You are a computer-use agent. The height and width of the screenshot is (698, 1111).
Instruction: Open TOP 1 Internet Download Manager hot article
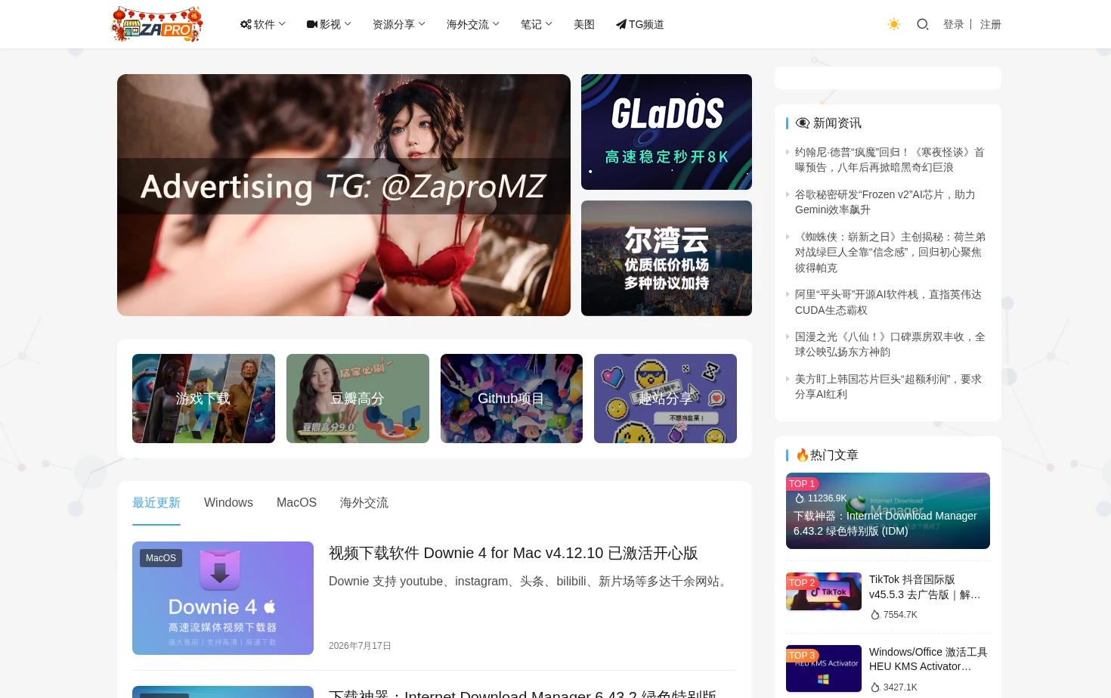point(888,510)
